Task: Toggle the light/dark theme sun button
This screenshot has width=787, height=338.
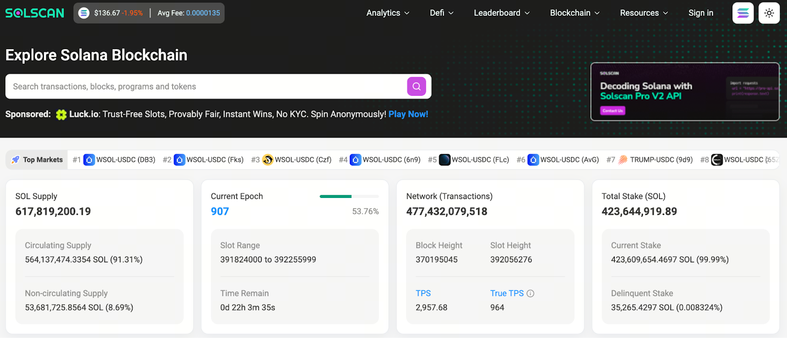Action: pos(769,13)
